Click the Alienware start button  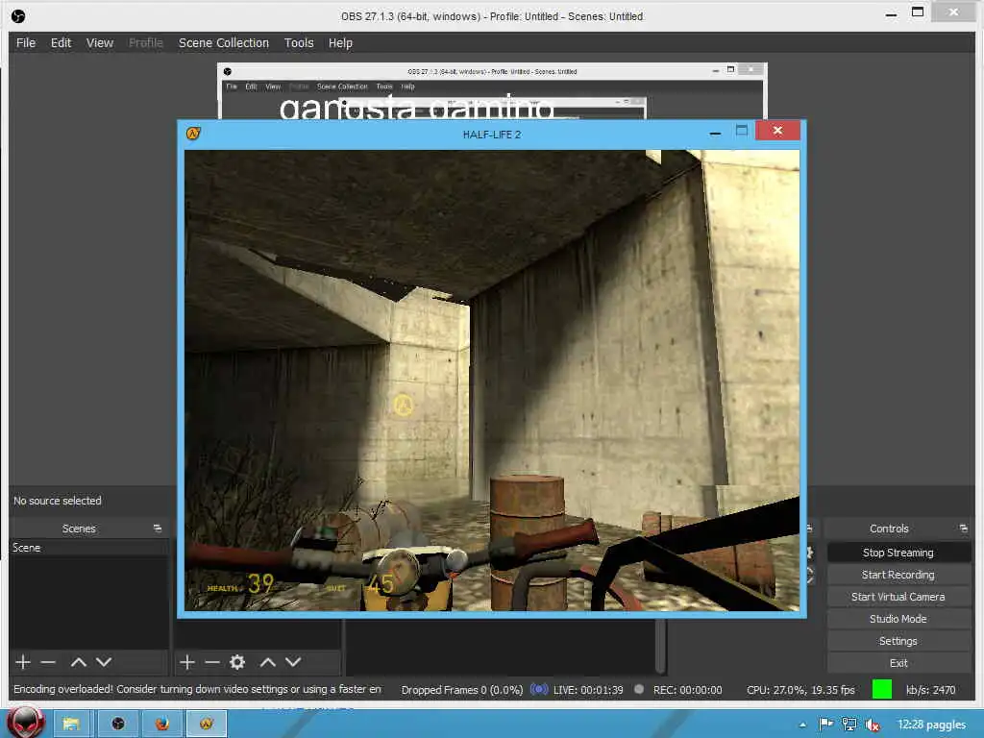click(x=26, y=722)
